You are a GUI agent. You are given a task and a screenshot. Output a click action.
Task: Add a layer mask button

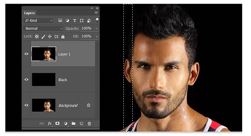point(57,123)
